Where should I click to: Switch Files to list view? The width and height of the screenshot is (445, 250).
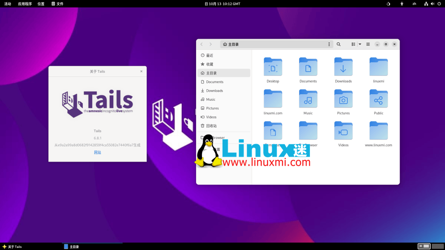click(x=353, y=44)
